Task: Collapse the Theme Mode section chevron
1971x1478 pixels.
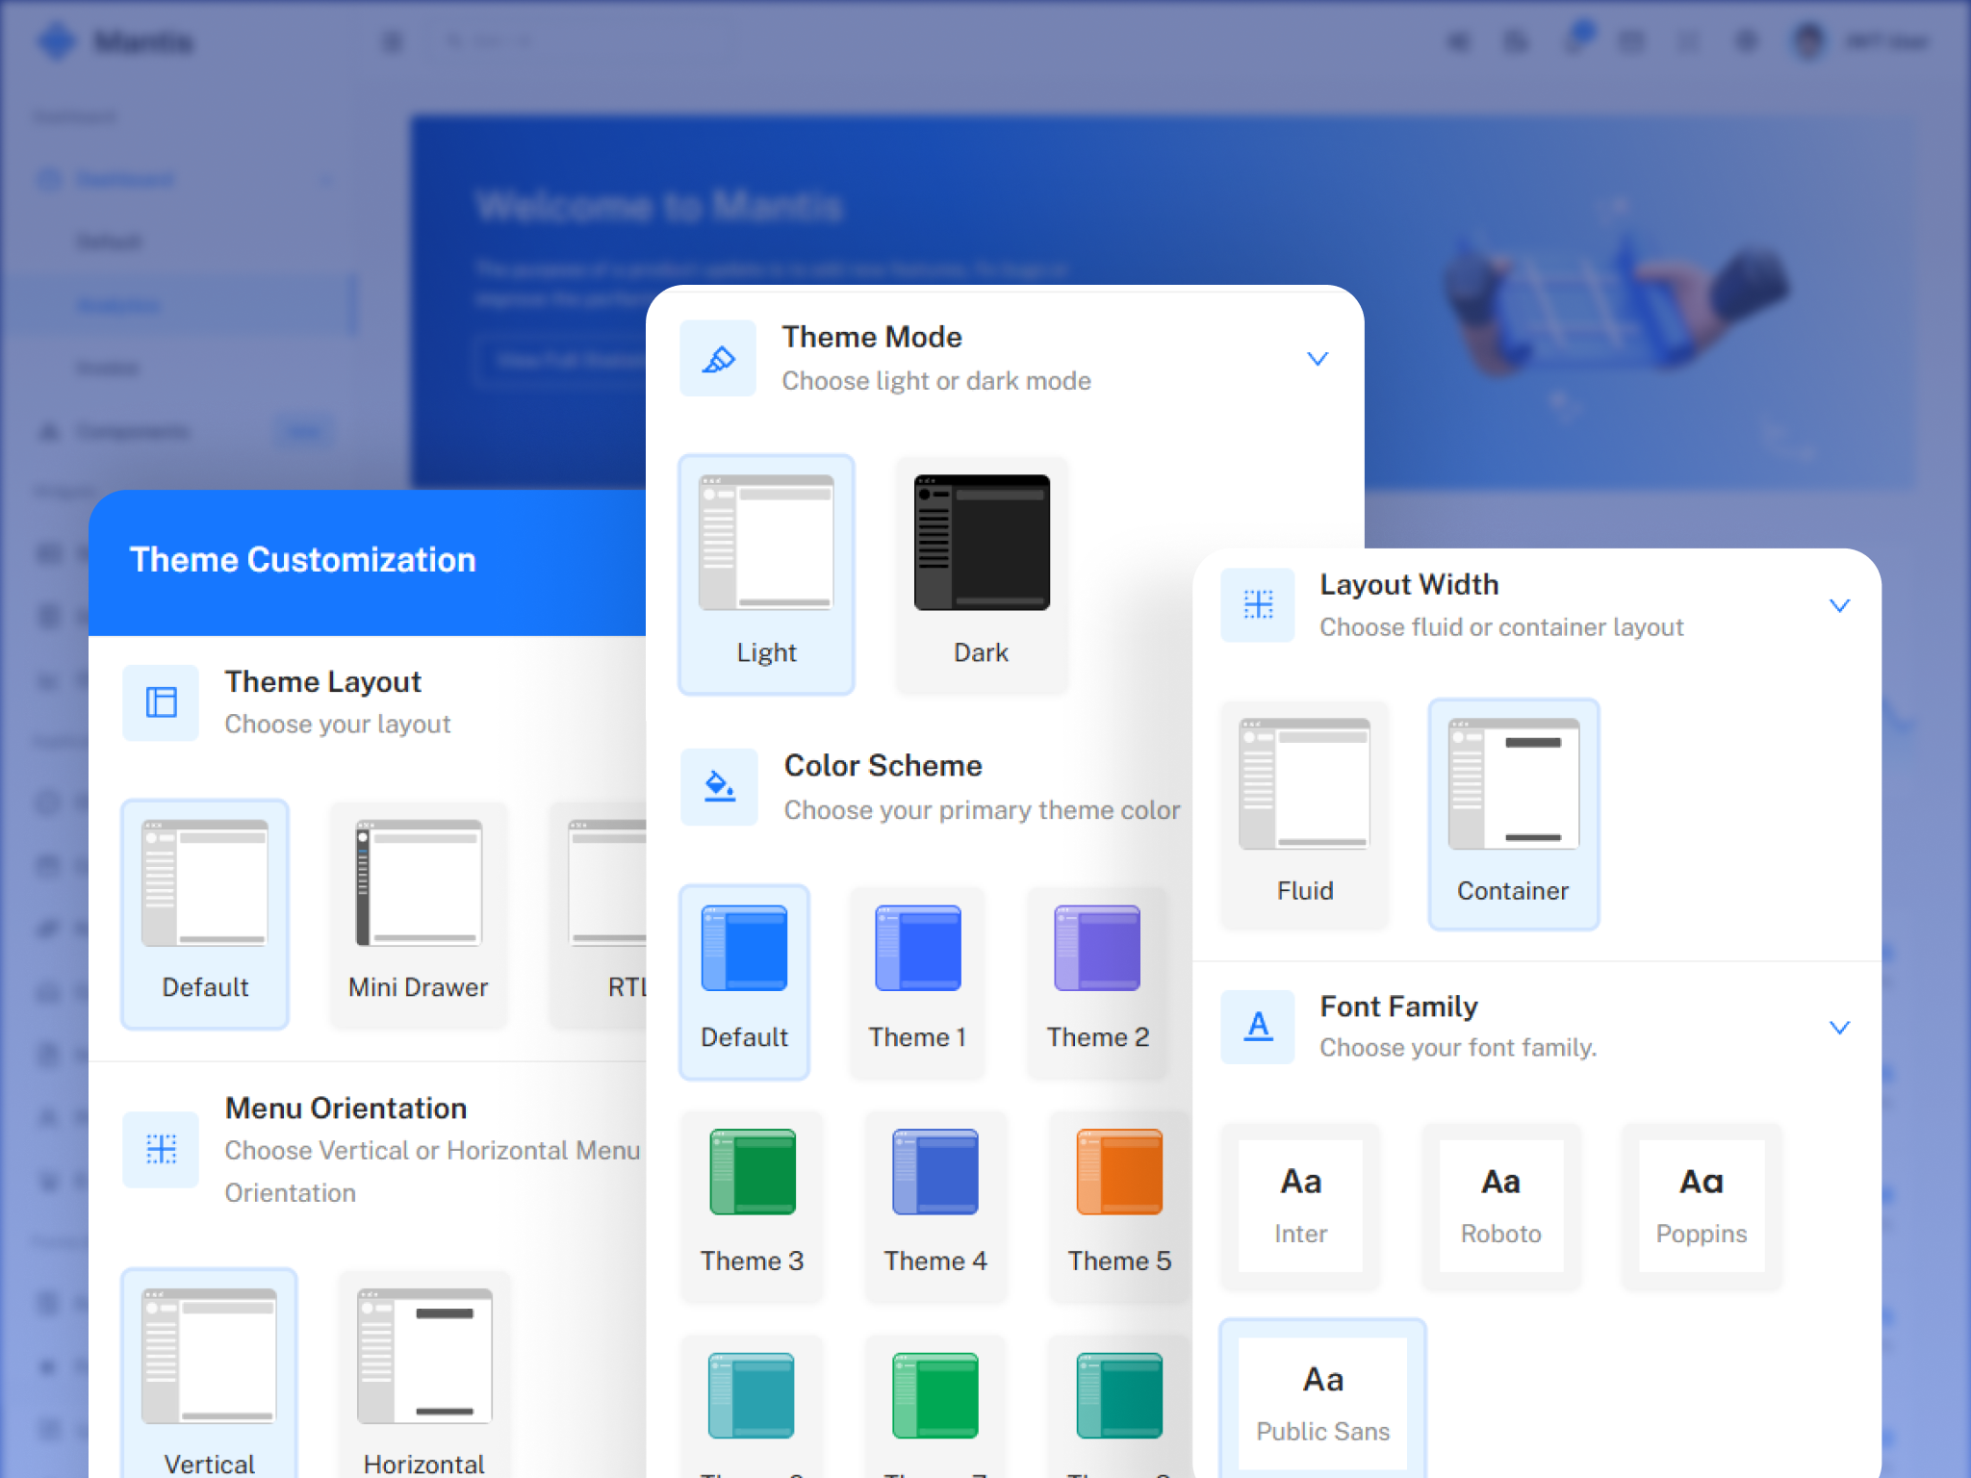Action: pyautogui.click(x=1317, y=359)
